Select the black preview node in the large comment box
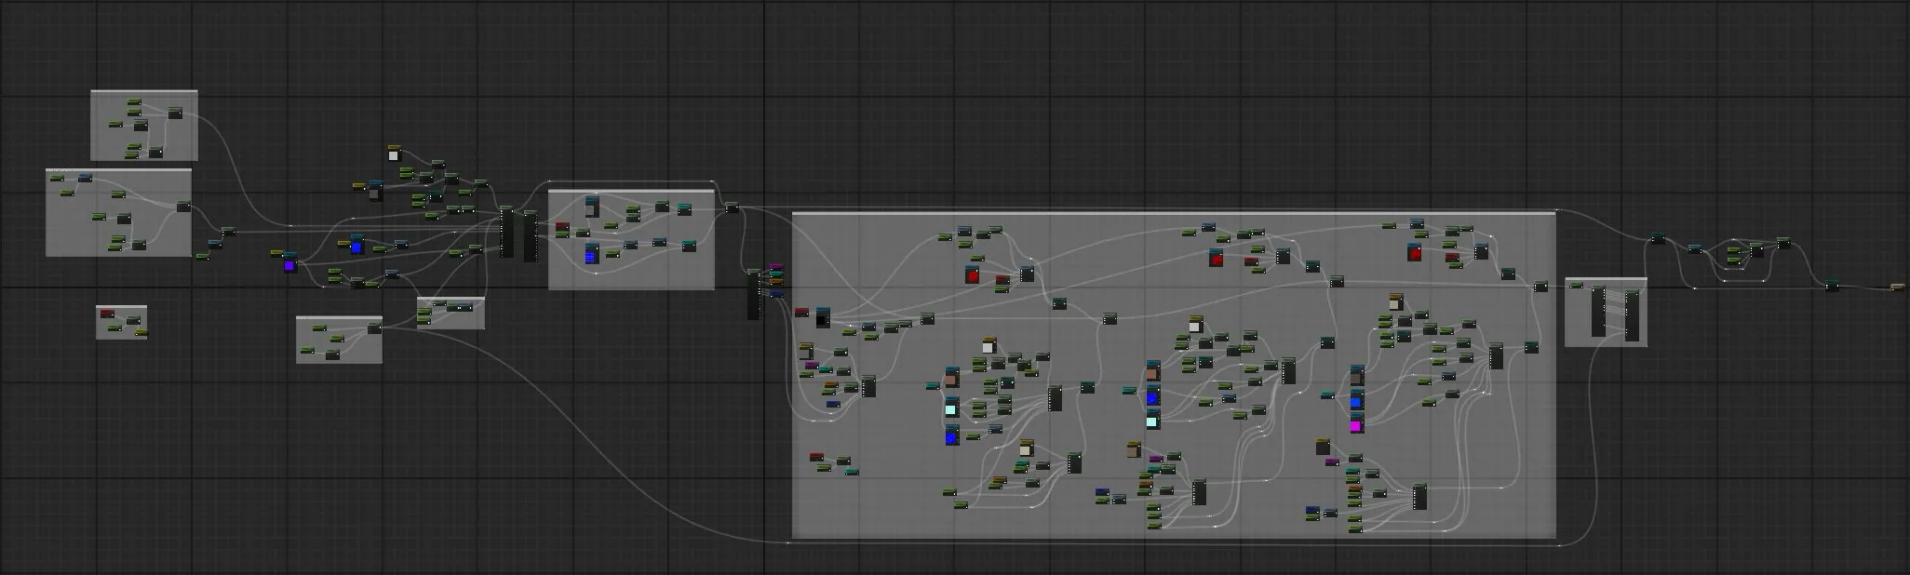Screen dimensions: 1910x575 [823, 317]
